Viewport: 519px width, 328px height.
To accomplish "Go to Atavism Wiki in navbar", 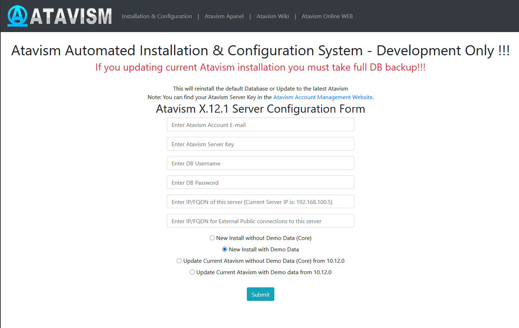I will [273, 16].
